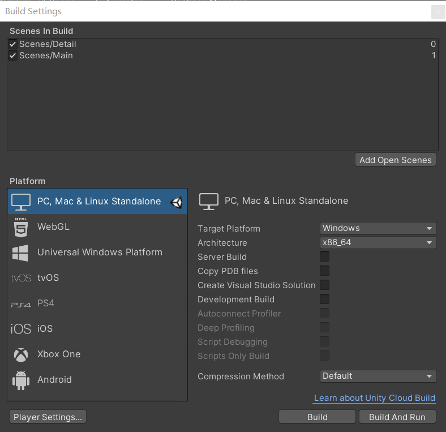
Task: Check Create Visual Studio Solution
Action: (x=324, y=285)
